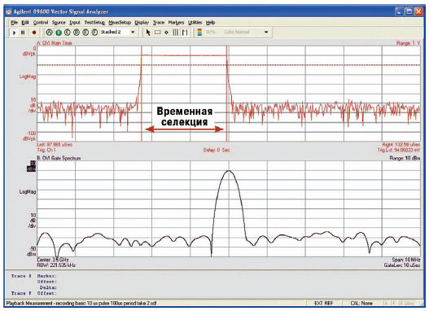Select the rectangle zoom box tool

pyautogui.click(x=158, y=33)
